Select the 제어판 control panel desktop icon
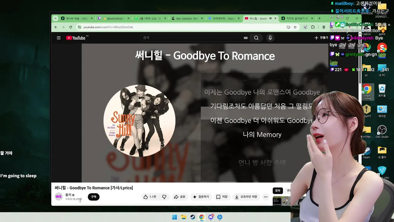This screenshot has width=394, height=222. (382, 111)
